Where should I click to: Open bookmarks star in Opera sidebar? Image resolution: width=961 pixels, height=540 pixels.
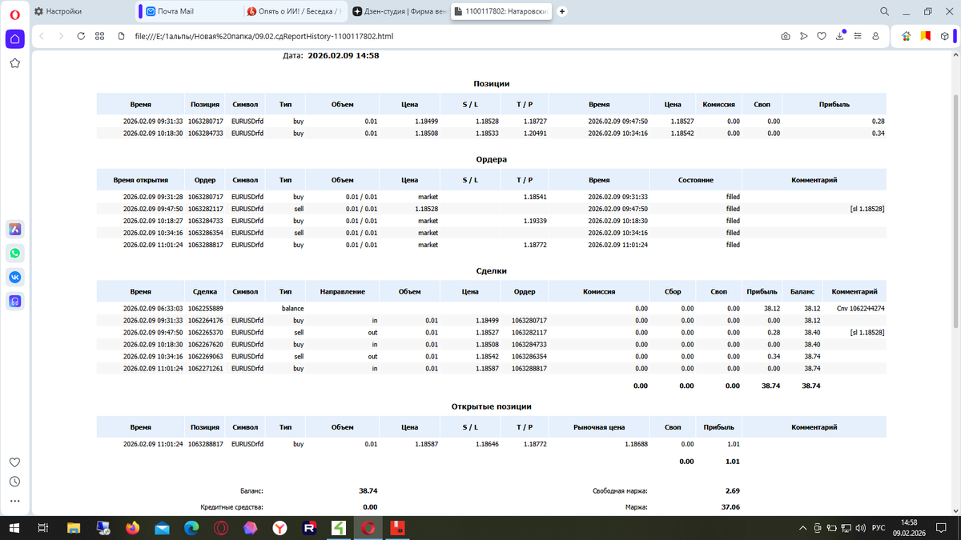click(x=14, y=63)
